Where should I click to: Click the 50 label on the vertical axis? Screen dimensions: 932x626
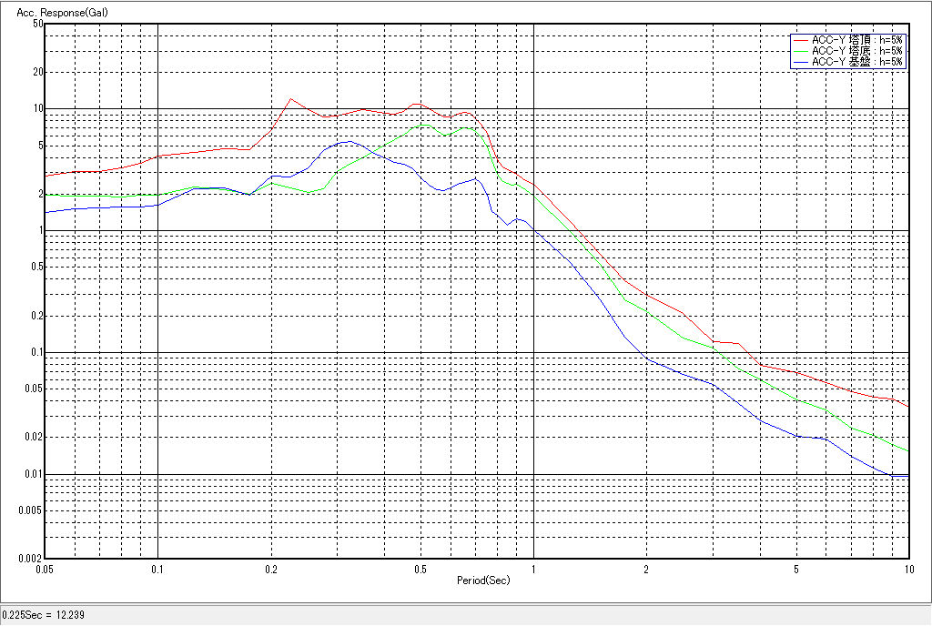pyautogui.click(x=38, y=24)
